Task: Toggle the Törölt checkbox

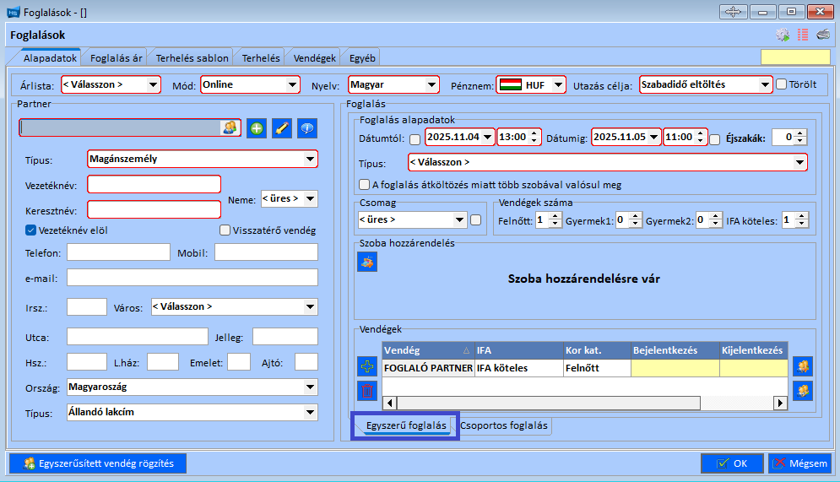Action: (782, 84)
